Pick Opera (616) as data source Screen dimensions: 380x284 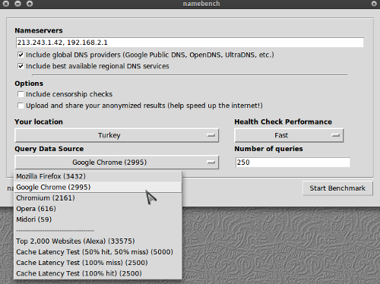click(98, 209)
